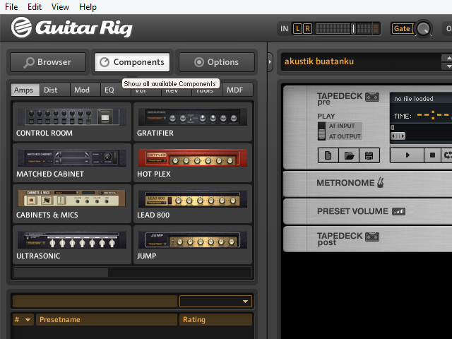
Task: Click the Preset Volume bars icon
Action: click(398, 212)
